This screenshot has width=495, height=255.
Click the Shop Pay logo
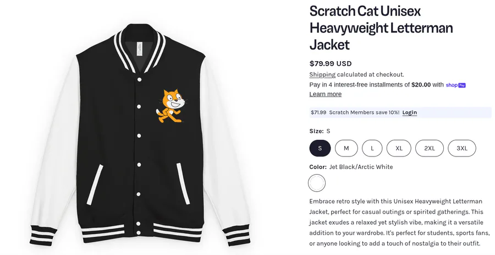(x=455, y=85)
